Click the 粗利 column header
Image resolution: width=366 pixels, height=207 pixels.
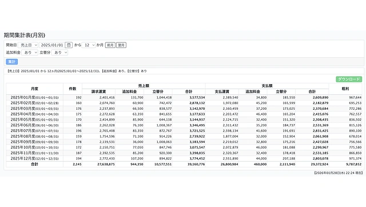coord(345,89)
